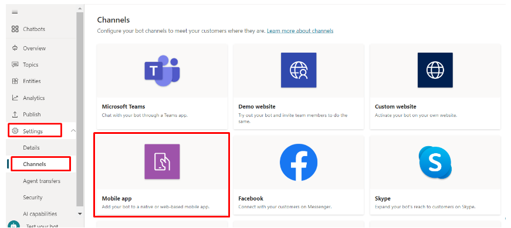Open Agent transfers settings

click(x=42, y=181)
